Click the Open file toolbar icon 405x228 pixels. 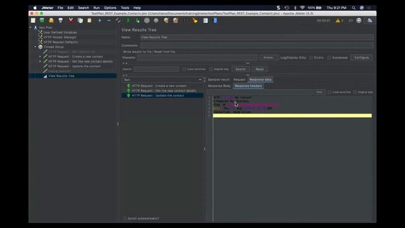point(51,20)
